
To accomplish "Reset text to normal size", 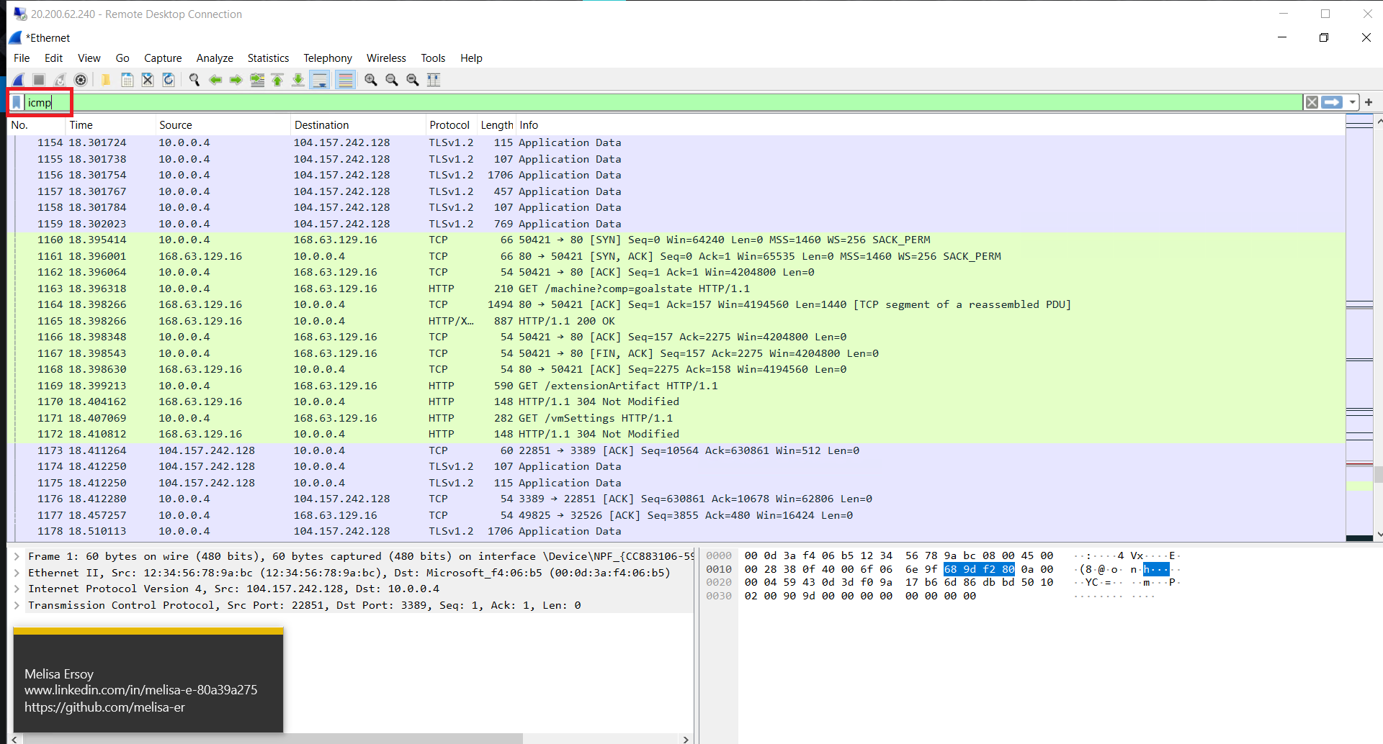I will (x=413, y=80).
